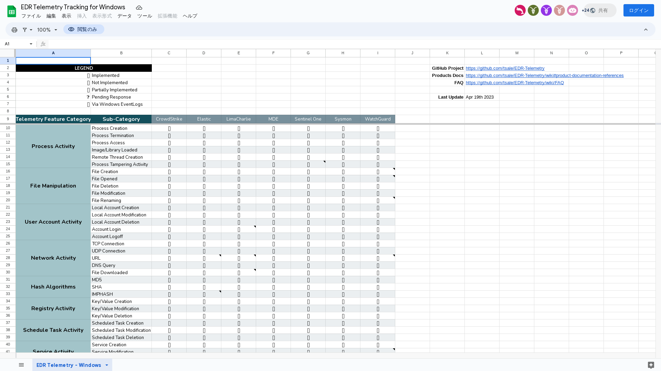Select the Sysmon header cell

tap(343, 119)
